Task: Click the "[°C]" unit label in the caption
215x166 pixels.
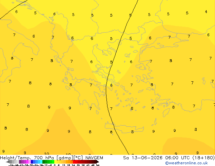Action: (x=78, y=158)
